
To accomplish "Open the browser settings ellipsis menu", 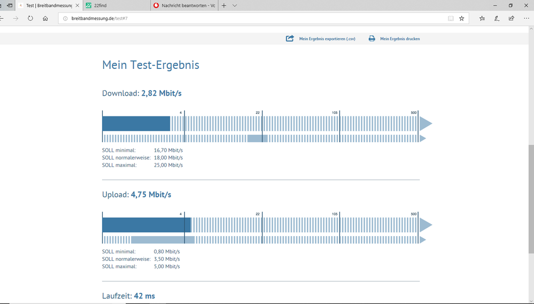I will click(x=527, y=18).
